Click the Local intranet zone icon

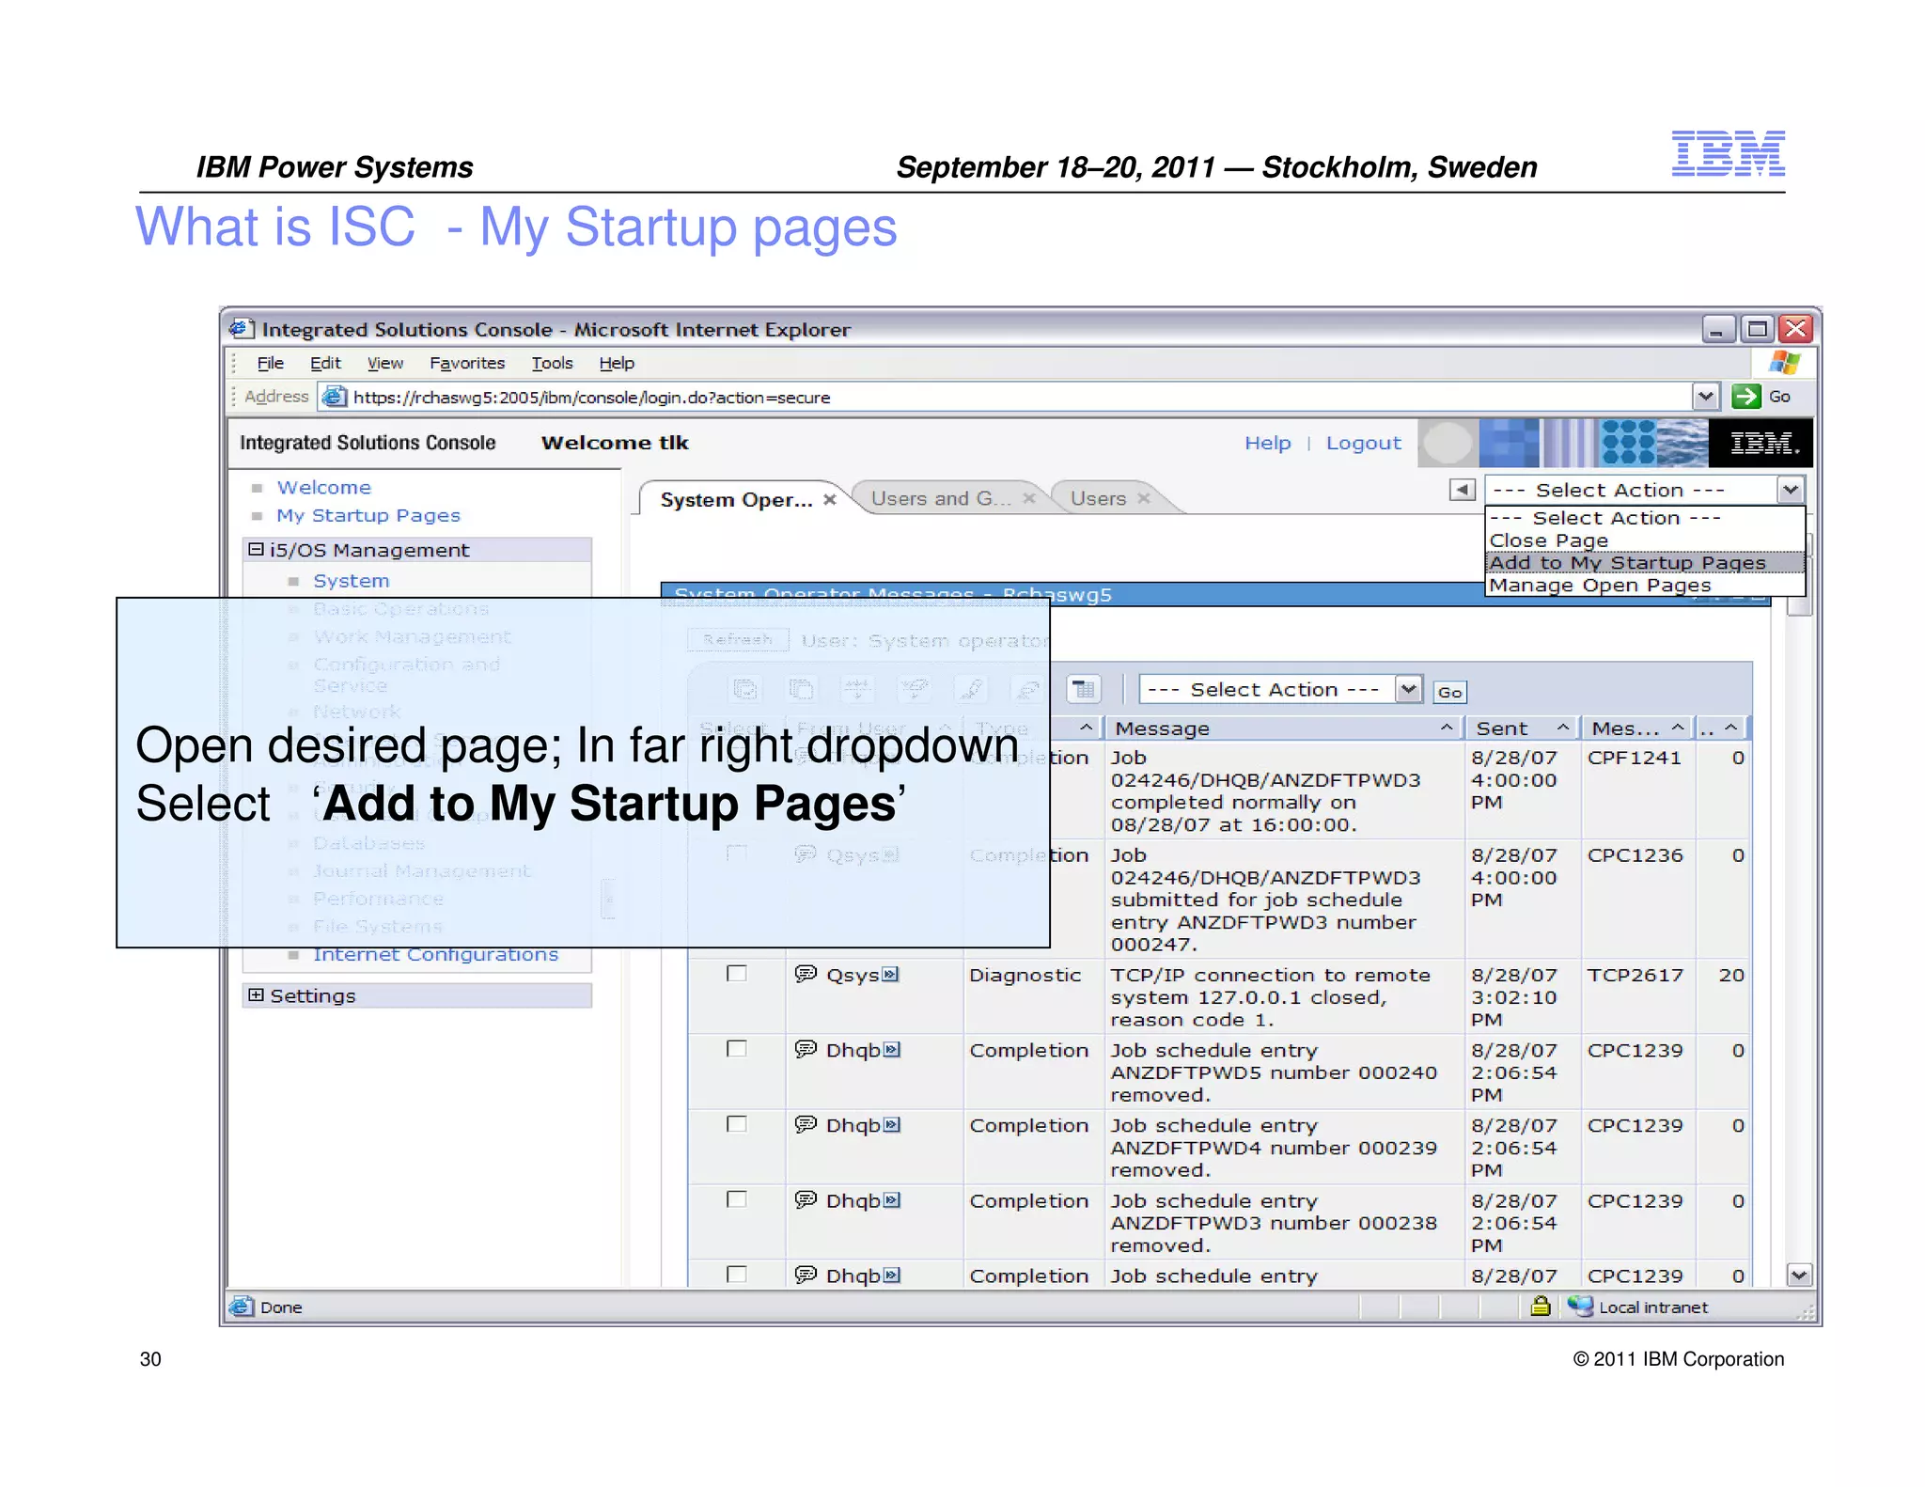click(x=1580, y=1306)
